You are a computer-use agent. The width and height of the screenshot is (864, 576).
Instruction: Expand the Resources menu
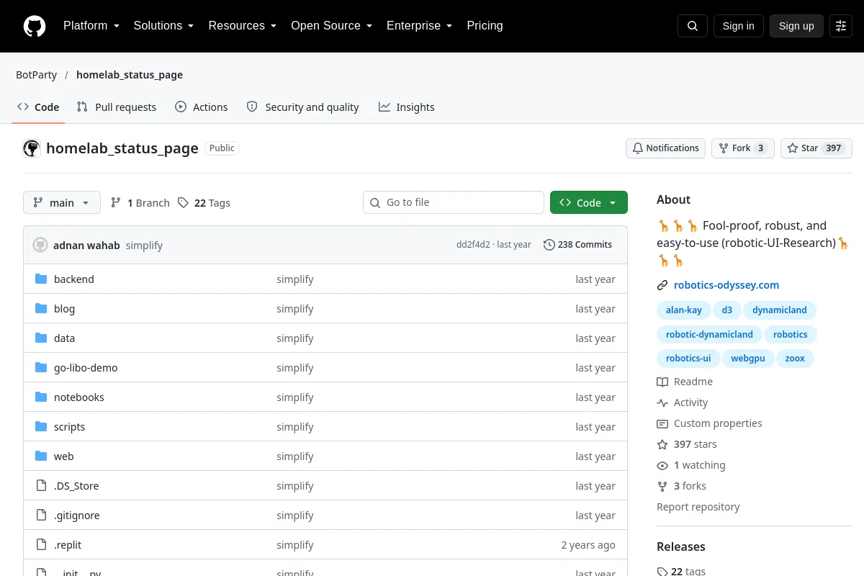[243, 26]
